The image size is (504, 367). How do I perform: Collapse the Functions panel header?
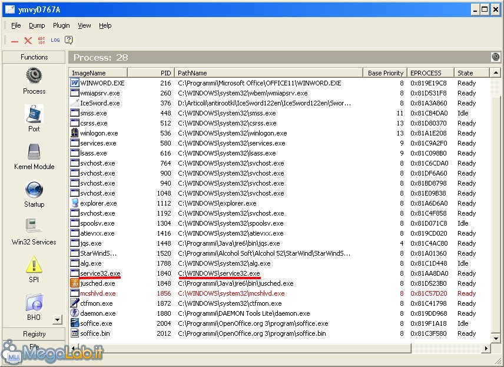click(x=34, y=57)
